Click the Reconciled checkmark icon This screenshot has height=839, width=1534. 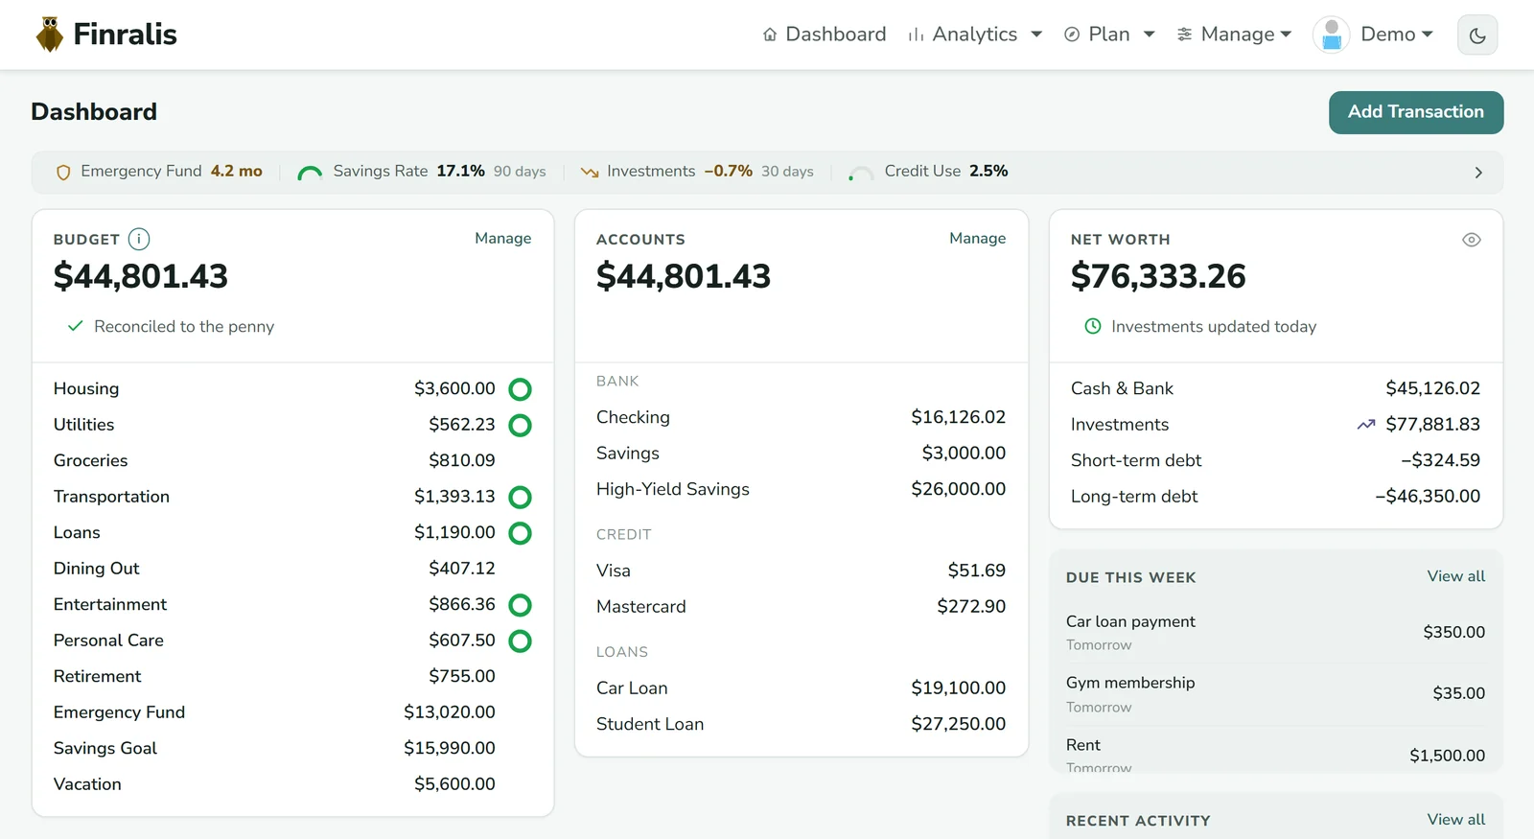click(x=75, y=326)
